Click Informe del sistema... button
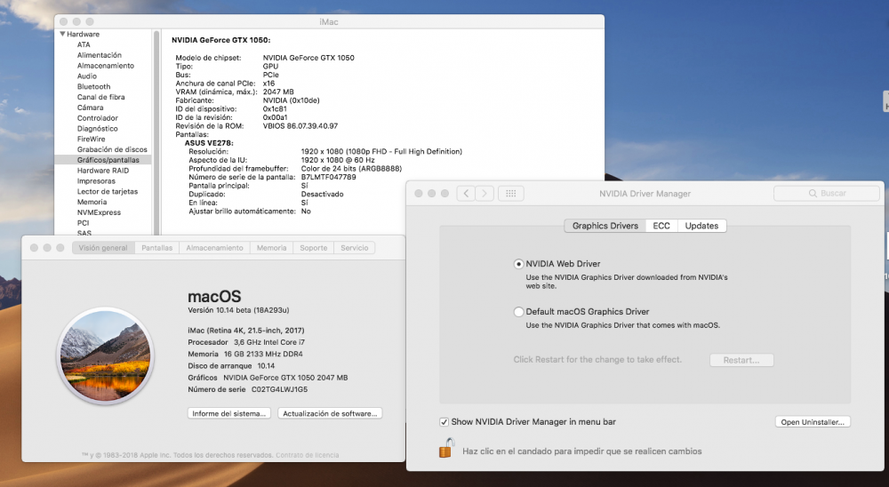The height and width of the screenshot is (487, 889). (229, 413)
